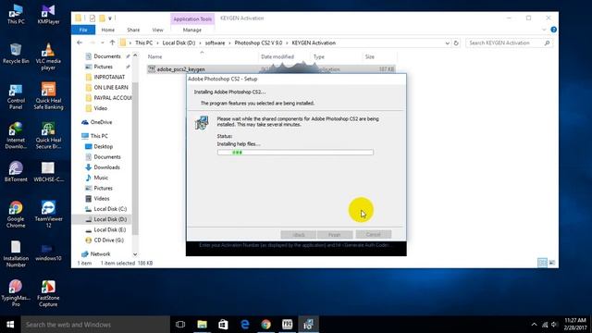
Task: Open Documents in Quick access
Action: point(107,56)
